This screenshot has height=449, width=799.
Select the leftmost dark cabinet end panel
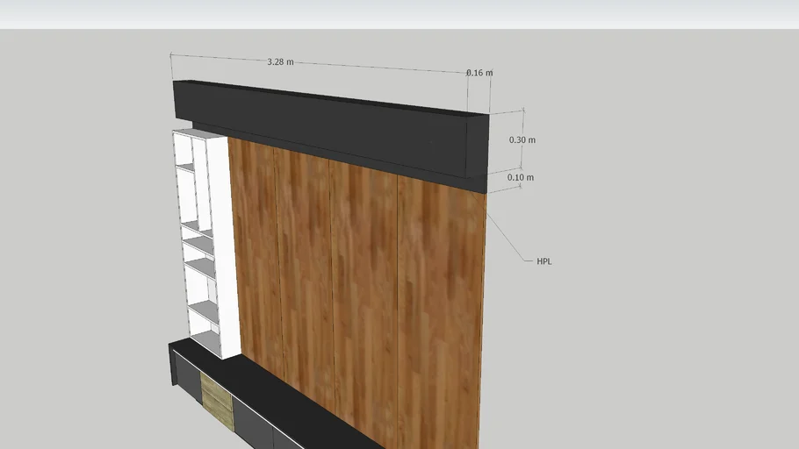tap(172, 364)
